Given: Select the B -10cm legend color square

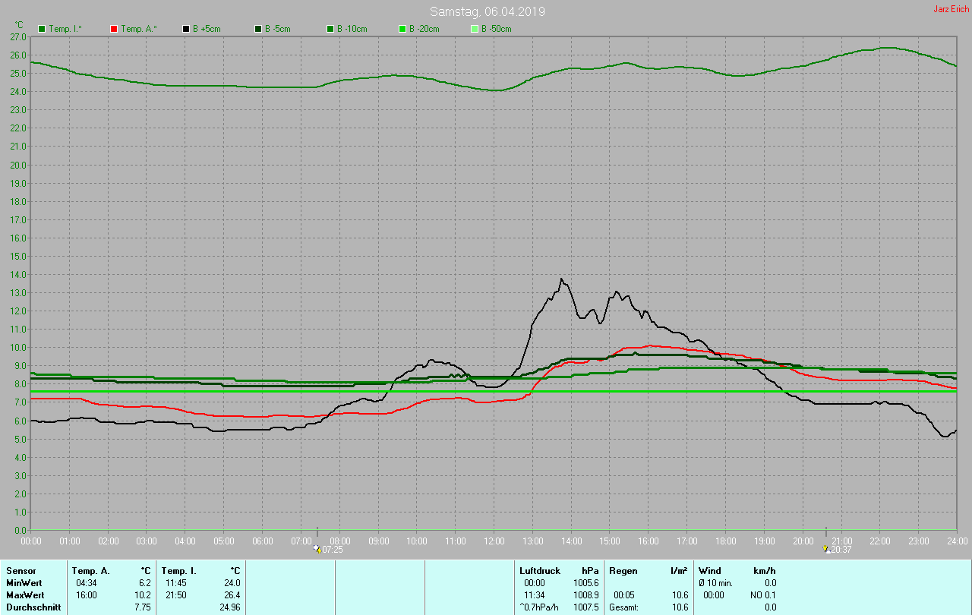Looking at the screenshot, I should [330, 29].
